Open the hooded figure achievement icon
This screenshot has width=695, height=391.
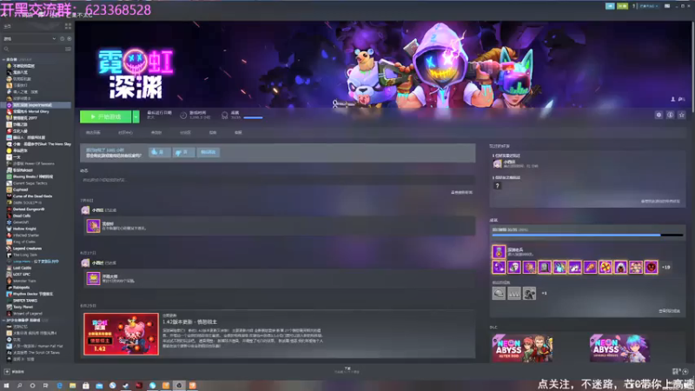point(620,267)
